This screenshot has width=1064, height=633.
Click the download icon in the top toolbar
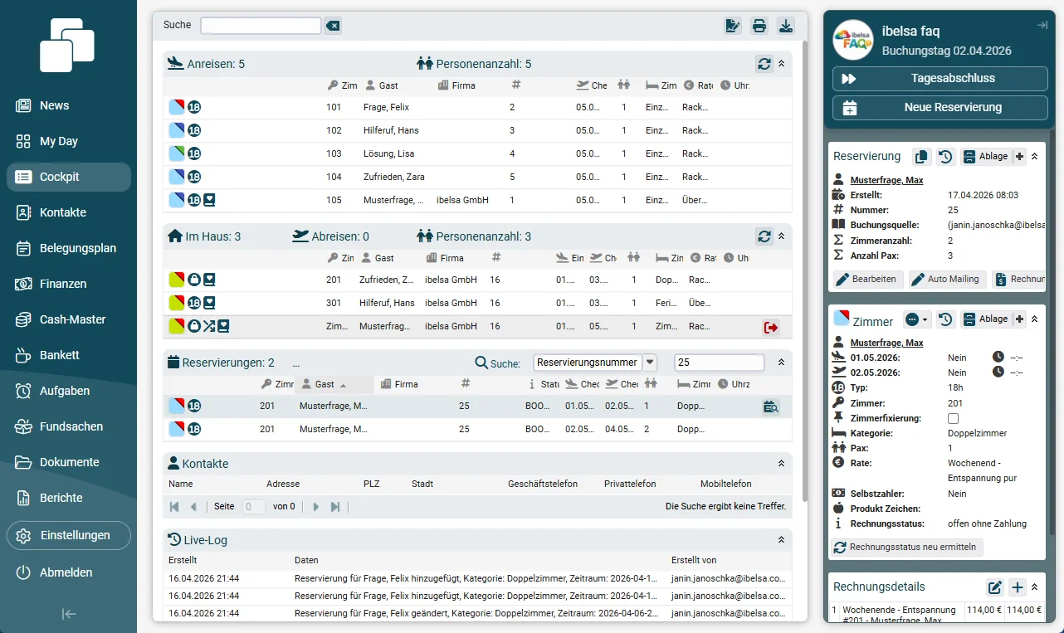[x=786, y=26]
